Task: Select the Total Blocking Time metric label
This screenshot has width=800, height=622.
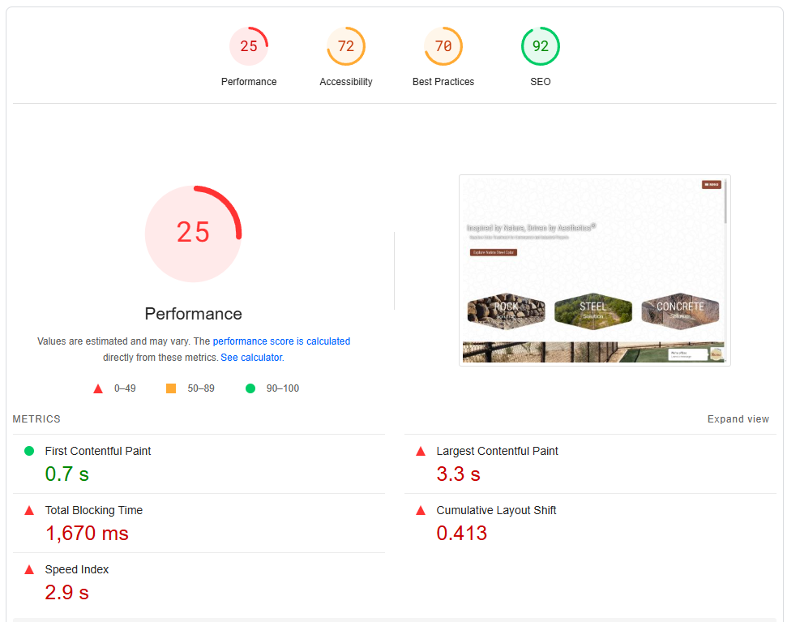Action: click(94, 510)
